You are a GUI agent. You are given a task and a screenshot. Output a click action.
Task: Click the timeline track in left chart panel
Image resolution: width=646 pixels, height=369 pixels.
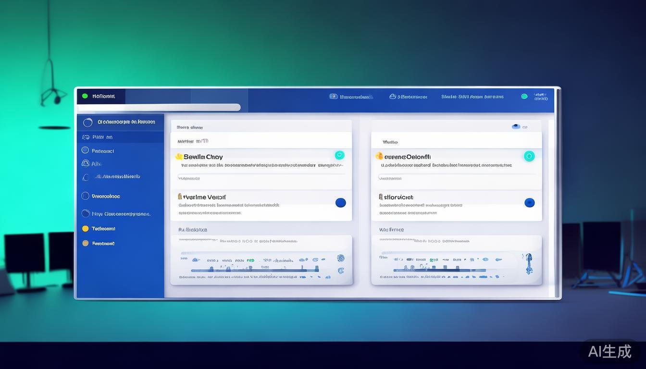point(255,271)
